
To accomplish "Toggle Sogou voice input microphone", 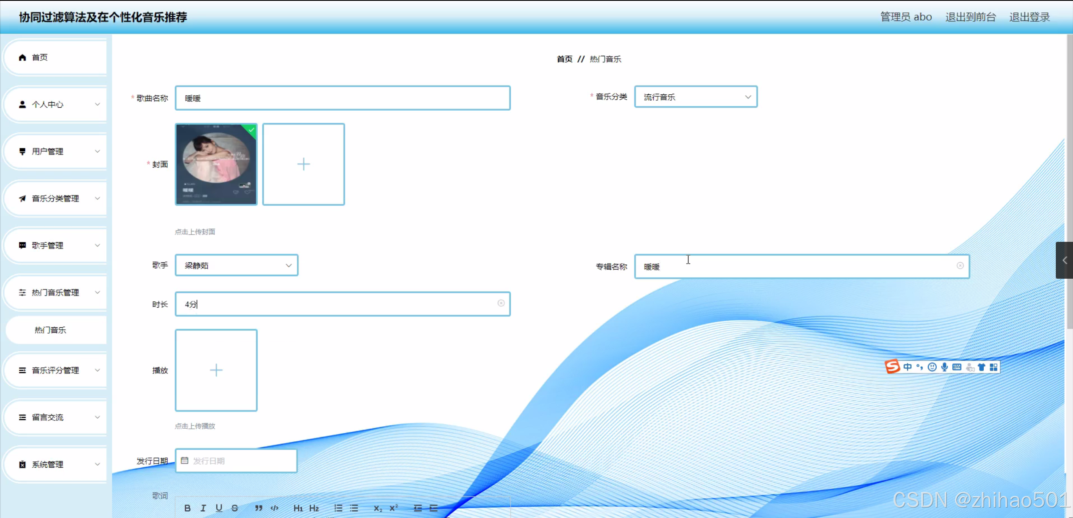I will pos(944,367).
